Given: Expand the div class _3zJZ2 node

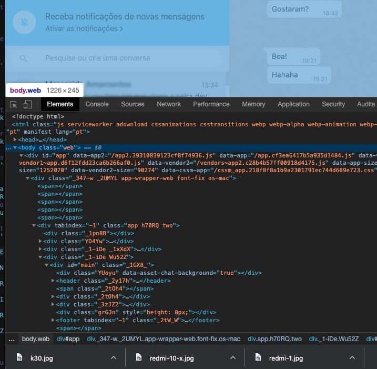Looking at the screenshot, I should (53, 304).
